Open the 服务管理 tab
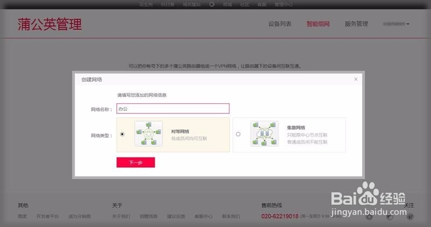 (356, 24)
